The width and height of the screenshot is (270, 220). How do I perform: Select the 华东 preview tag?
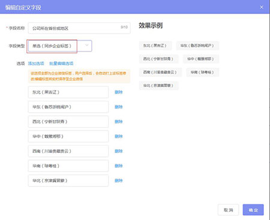click(197, 46)
